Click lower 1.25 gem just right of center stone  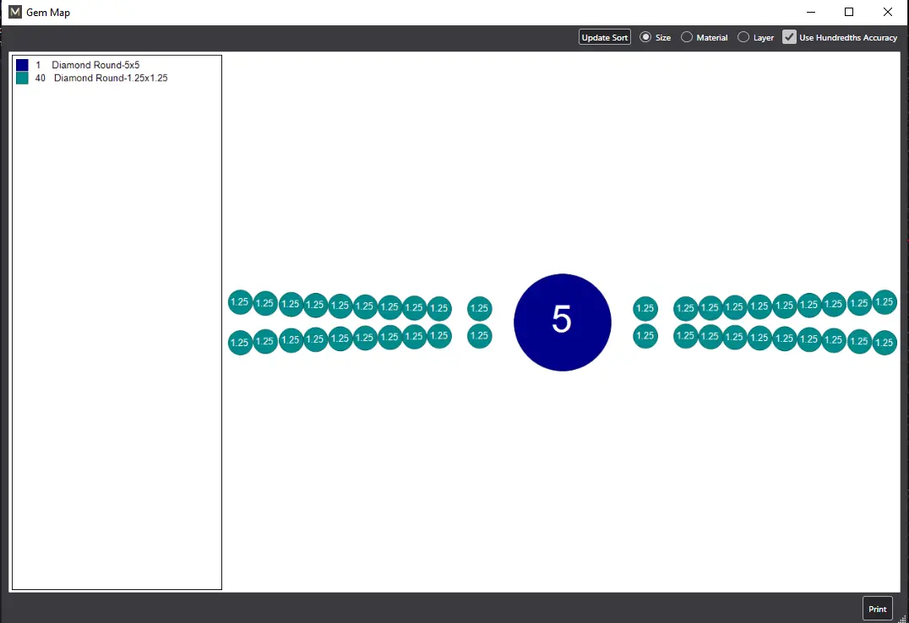645,336
